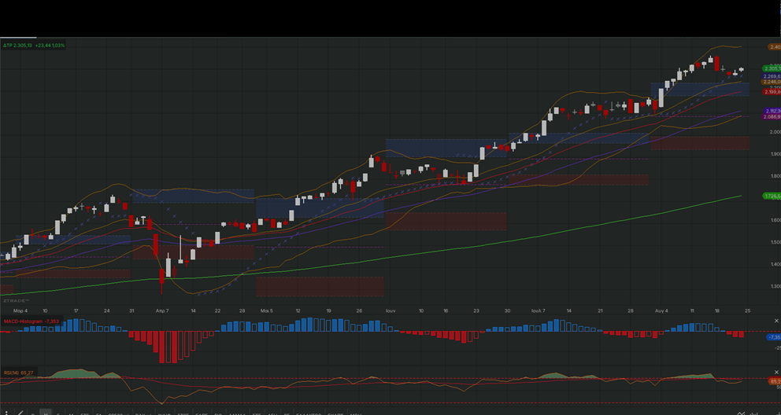This screenshot has width=781, height=415.
Task: Click the green 2.305 last-price tag
Action: tap(772, 68)
